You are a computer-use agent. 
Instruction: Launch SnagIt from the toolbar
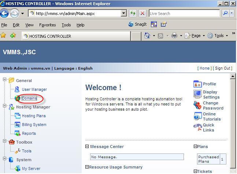[137, 24]
